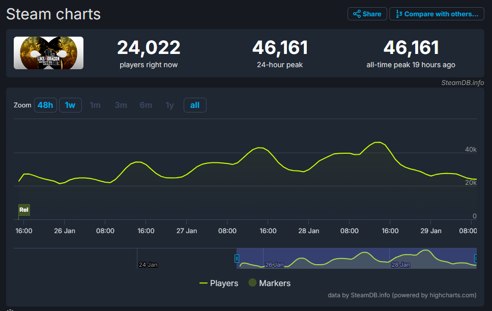Screen dimensions: 492x311
Task: Click the right navigator range handle
Action: tap(476, 259)
